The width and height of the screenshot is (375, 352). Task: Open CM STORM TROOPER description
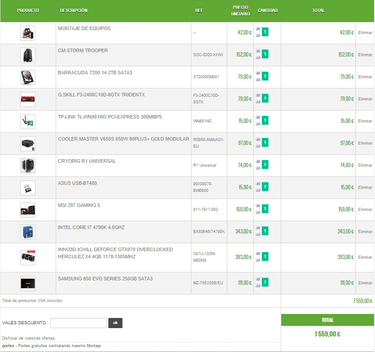[83, 51]
